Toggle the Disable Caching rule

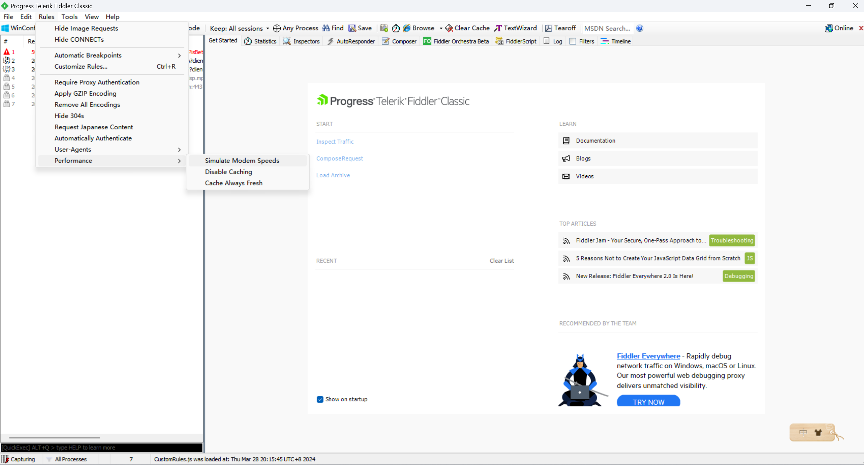228,172
